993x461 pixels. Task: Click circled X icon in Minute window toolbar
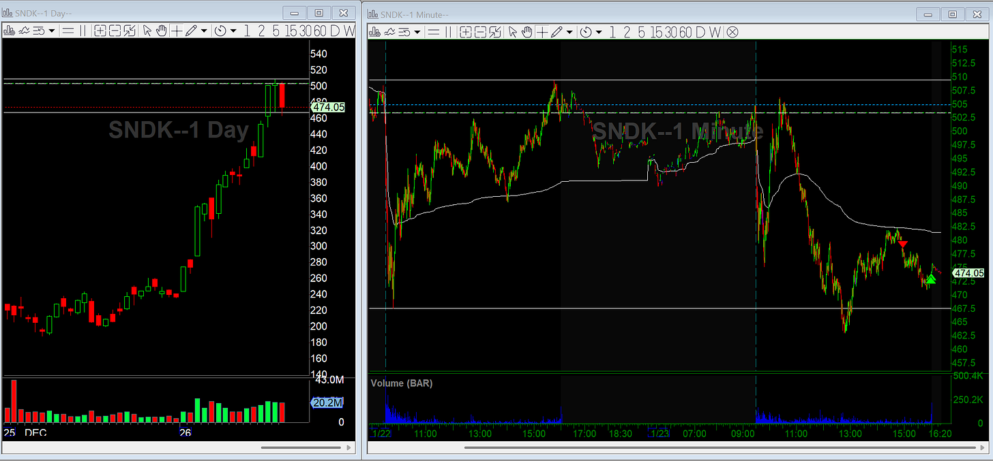click(732, 31)
